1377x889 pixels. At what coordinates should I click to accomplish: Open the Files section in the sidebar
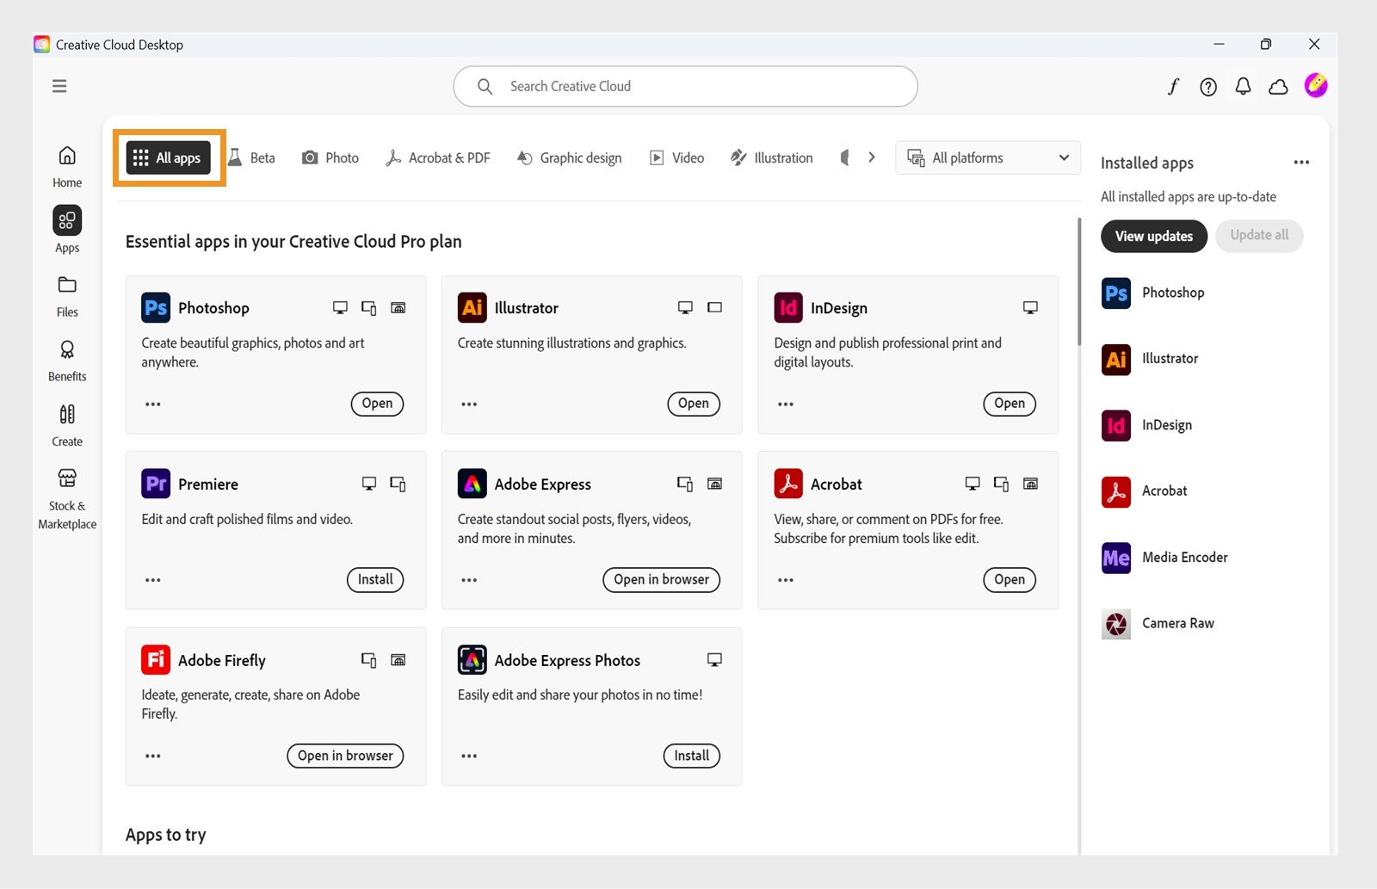tap(66, 293)
